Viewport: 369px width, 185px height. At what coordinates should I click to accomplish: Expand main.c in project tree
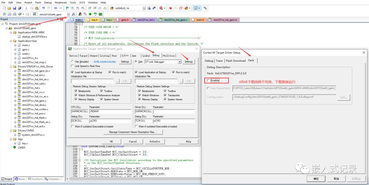[x=15, y=45]
